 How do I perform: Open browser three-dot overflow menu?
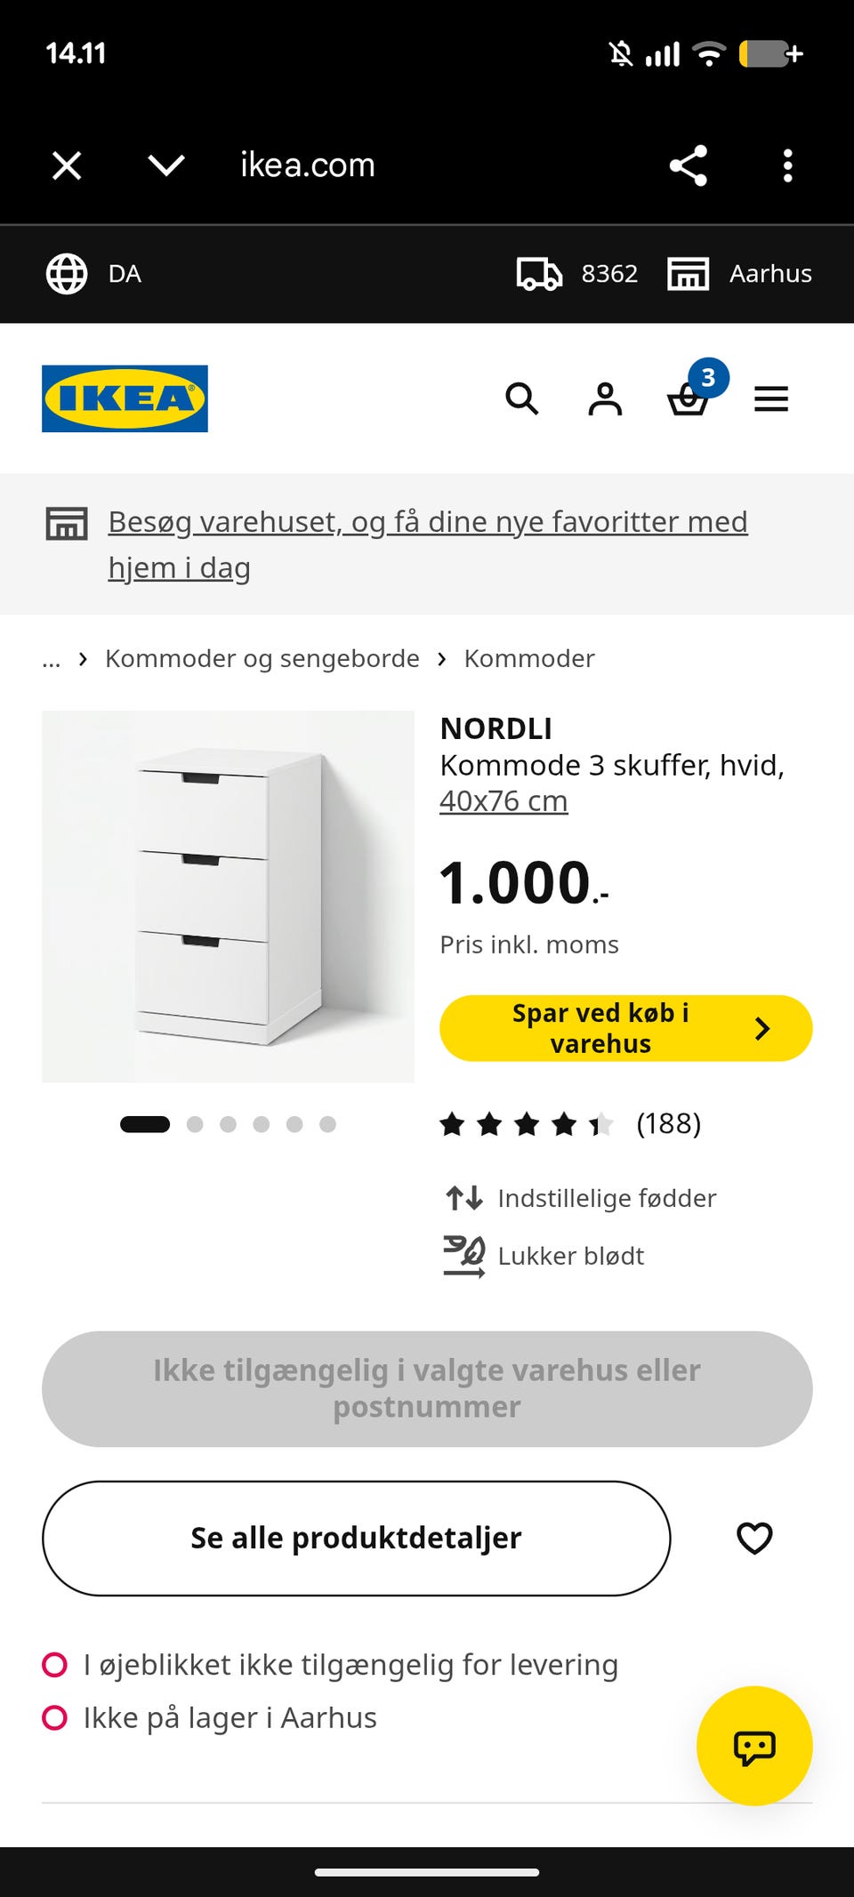787,165
